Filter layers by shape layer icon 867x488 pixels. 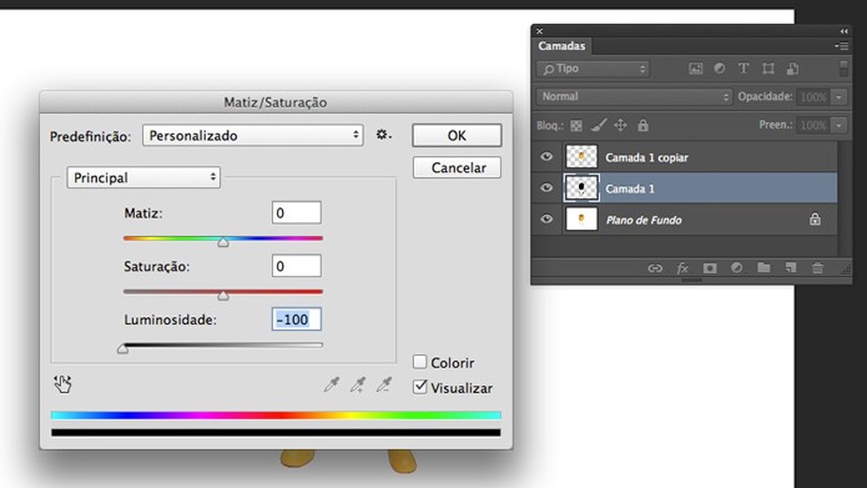768,69
